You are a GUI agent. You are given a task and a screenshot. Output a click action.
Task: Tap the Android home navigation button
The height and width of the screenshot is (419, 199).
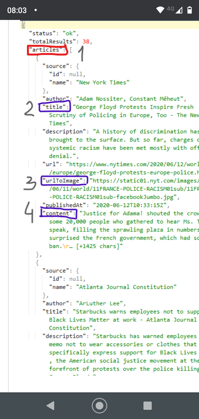99,406
